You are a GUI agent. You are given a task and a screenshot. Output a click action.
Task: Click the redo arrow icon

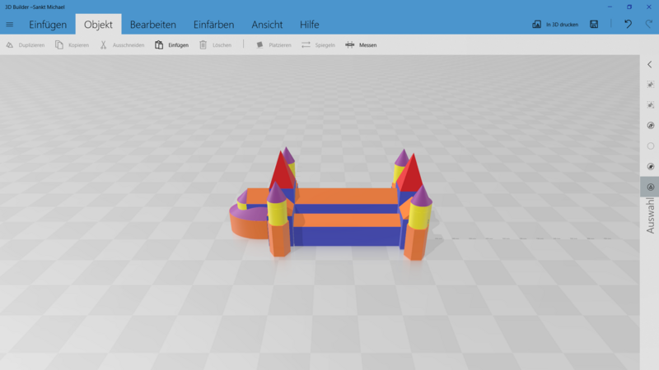click(x=647, y=25)
